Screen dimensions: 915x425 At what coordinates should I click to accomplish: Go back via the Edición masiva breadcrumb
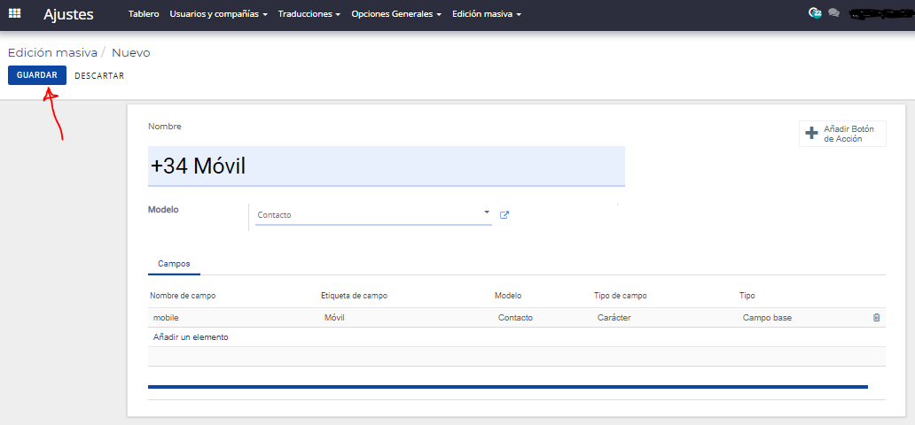pos(52,53)
